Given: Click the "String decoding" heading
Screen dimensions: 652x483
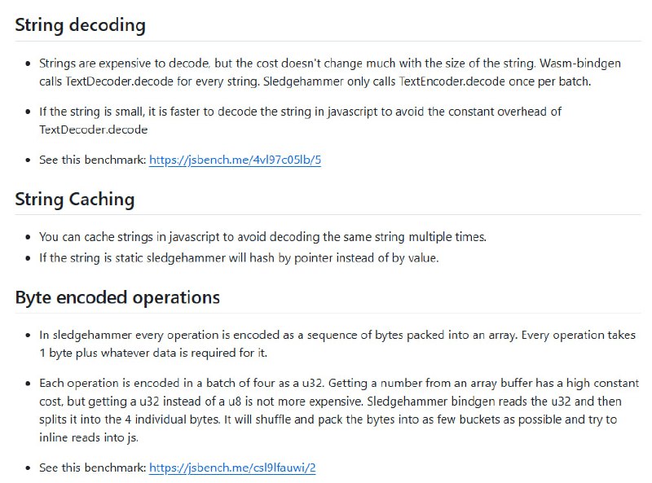Looking at the screenshot, I should pyautogui.click(x=80, y=25).
